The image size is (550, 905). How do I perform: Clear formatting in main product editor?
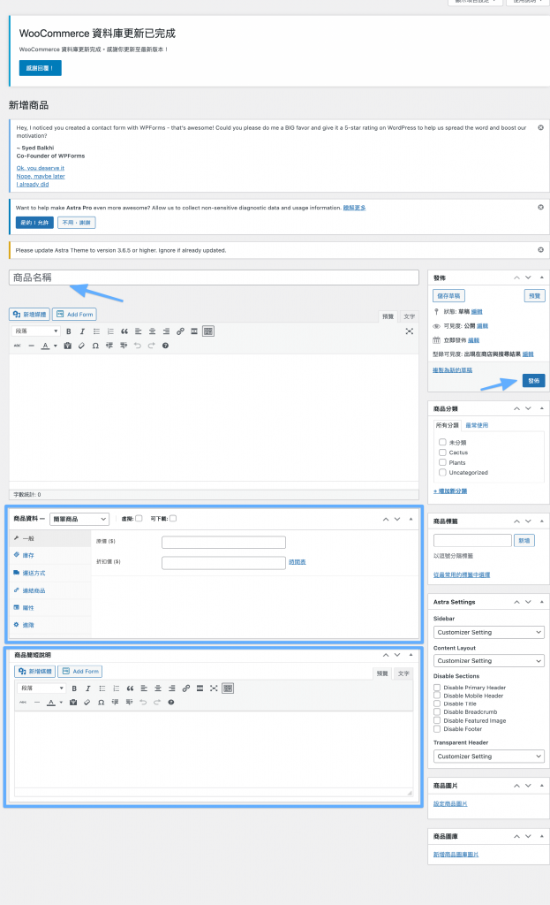tap(81, 346)
